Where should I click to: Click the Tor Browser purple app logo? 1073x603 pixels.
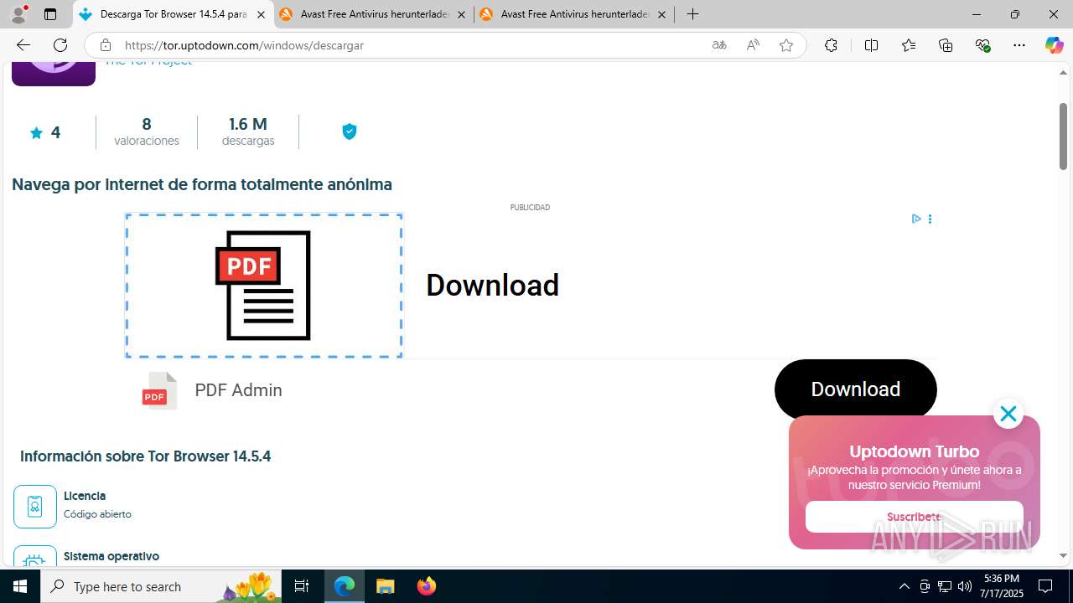click(x=53, y=74)
